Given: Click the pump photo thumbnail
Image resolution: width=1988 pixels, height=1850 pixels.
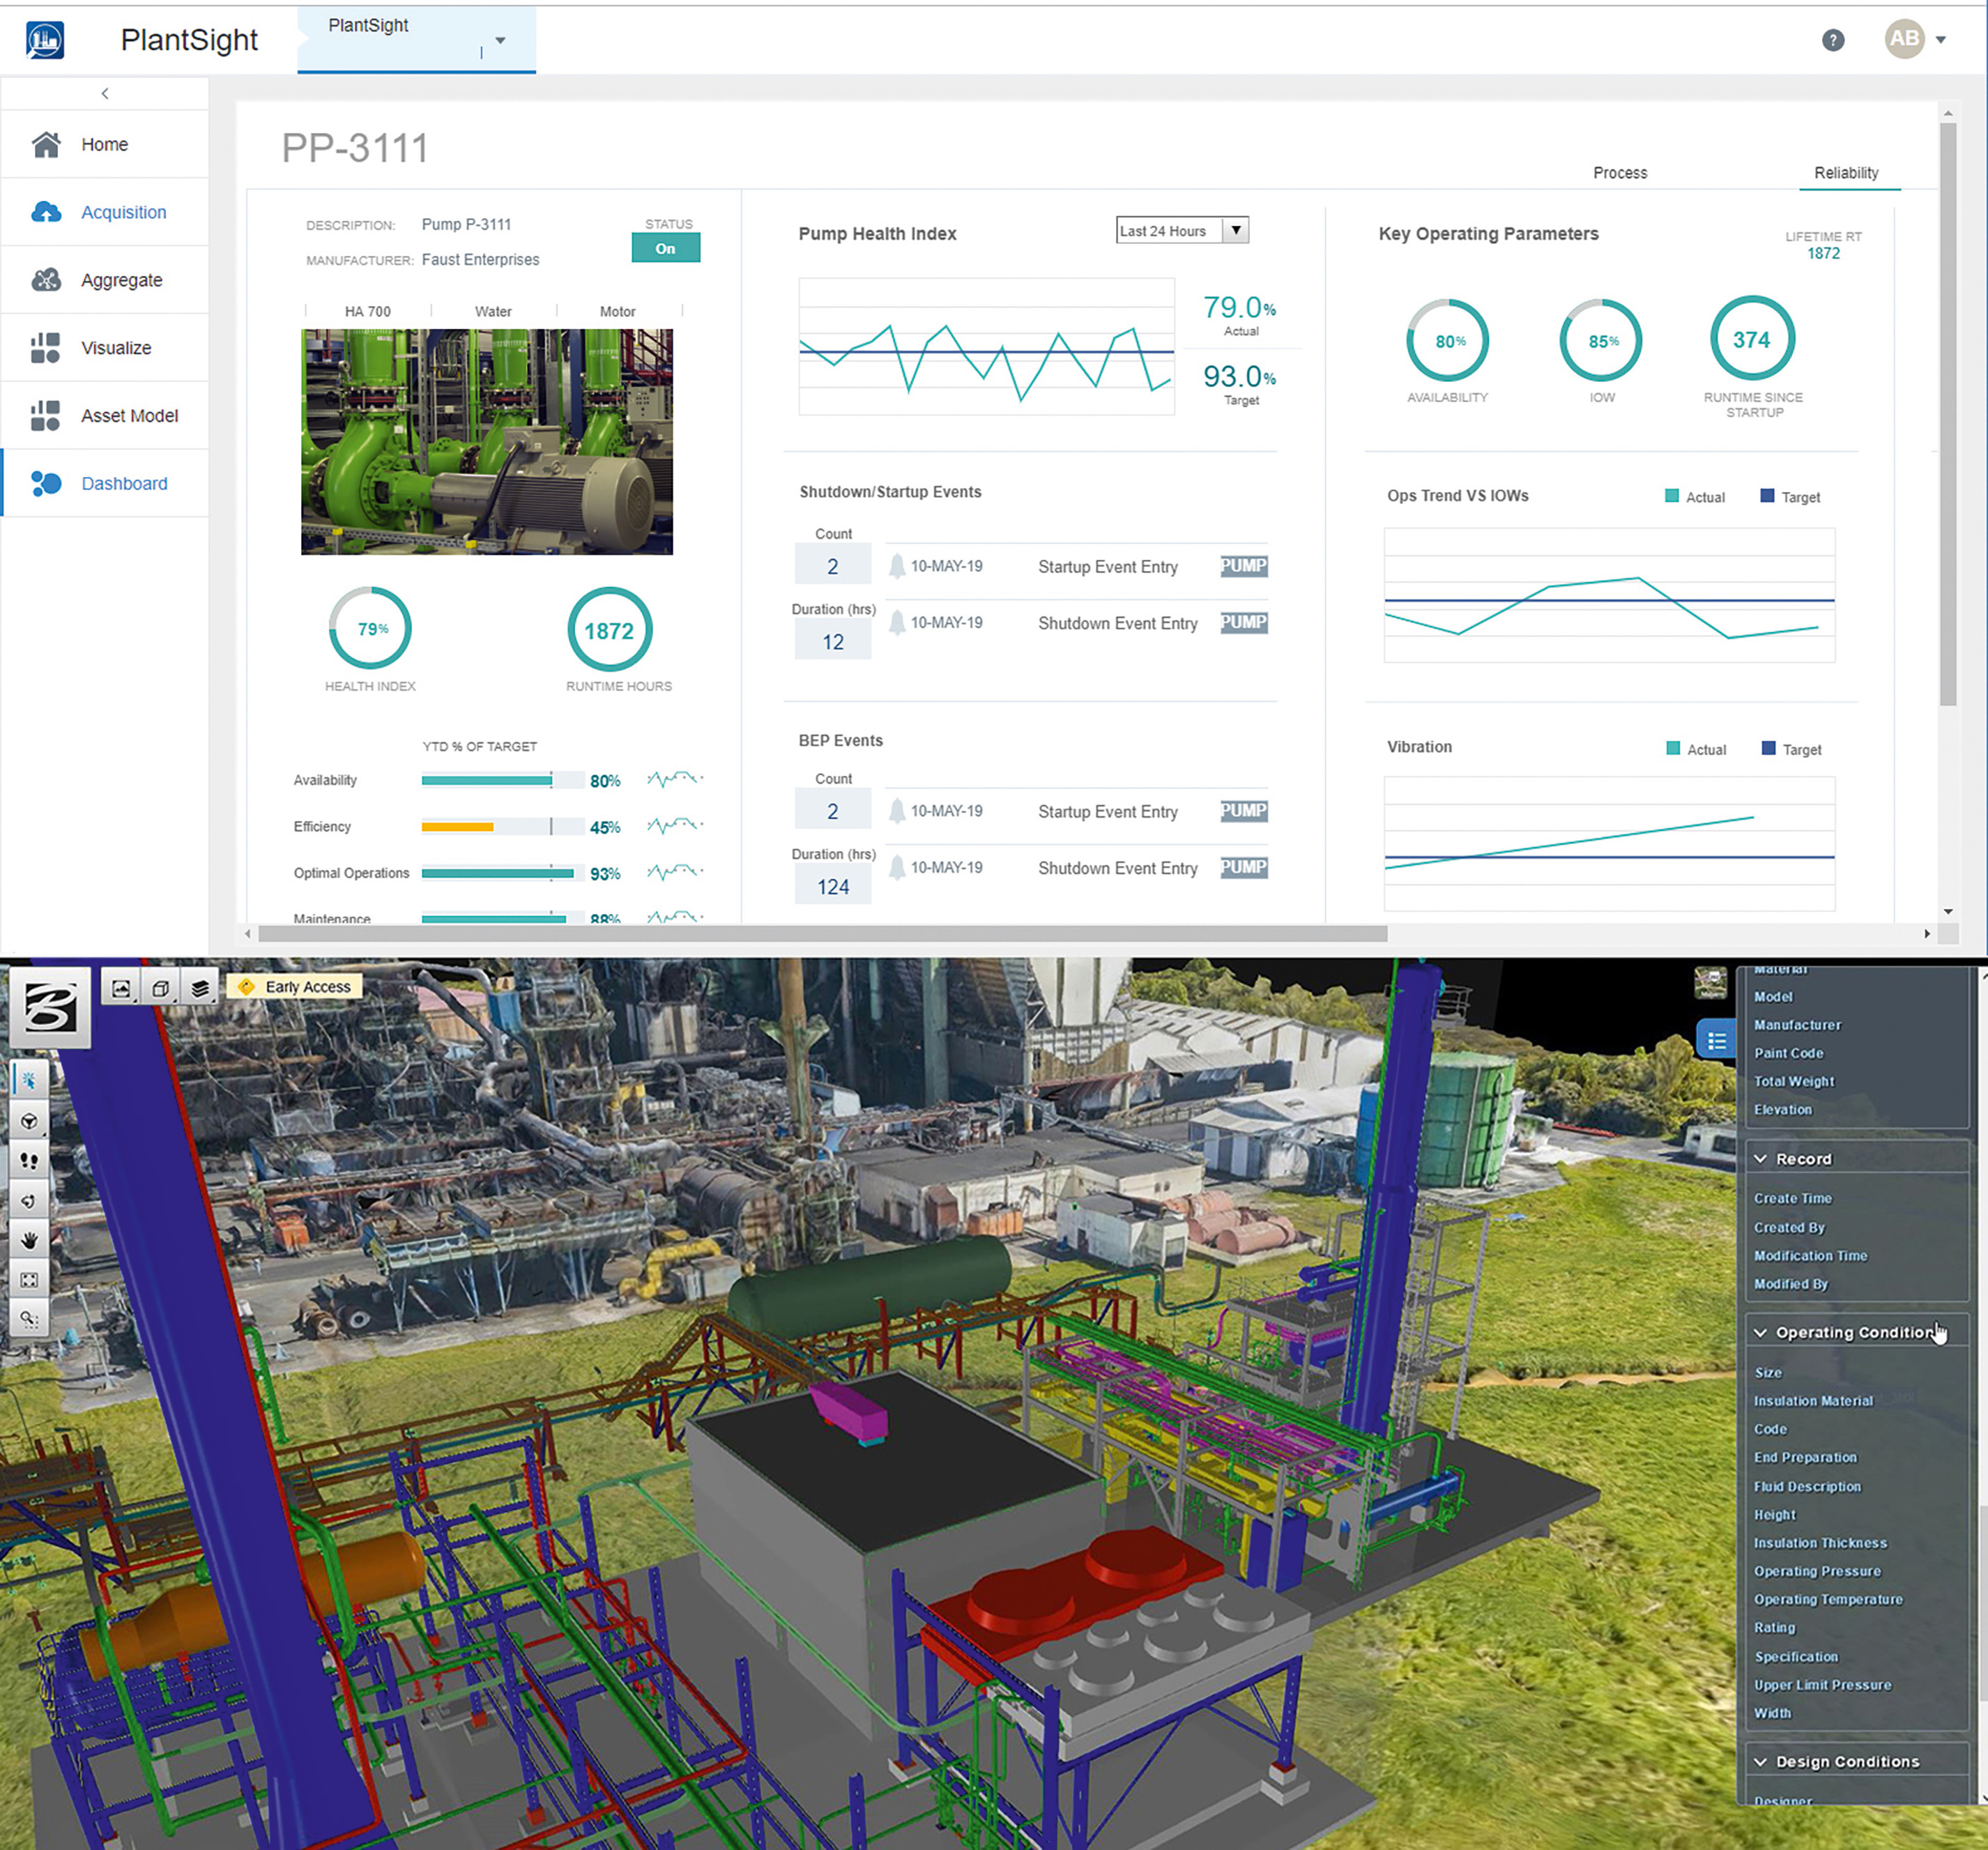Looking at the screenshot, I should point(487,441).
